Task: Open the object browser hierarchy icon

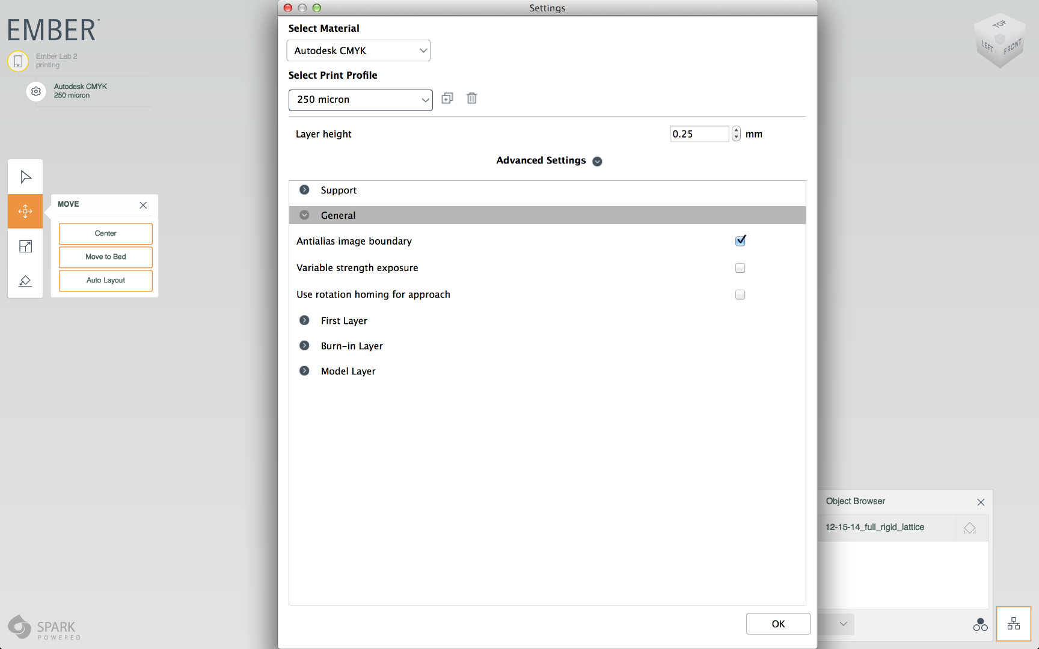Action: (1014, 624)
